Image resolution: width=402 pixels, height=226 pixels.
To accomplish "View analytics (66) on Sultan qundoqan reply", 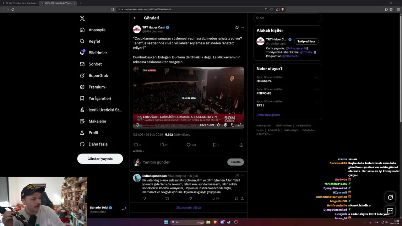I will (215, 198).
